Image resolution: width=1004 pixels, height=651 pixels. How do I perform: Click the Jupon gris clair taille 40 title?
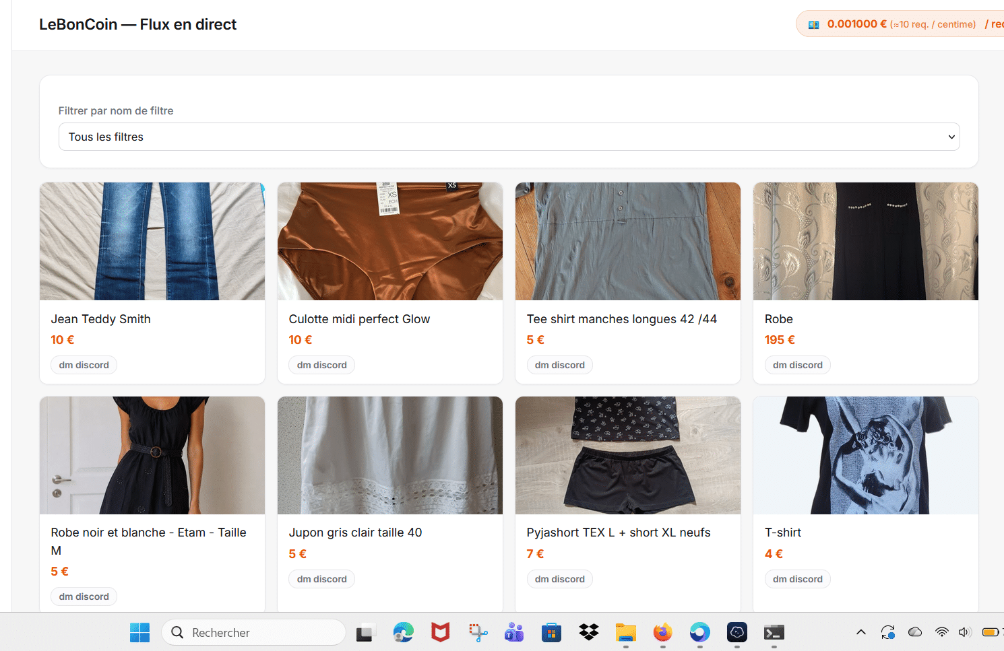[x=355, y=533]
